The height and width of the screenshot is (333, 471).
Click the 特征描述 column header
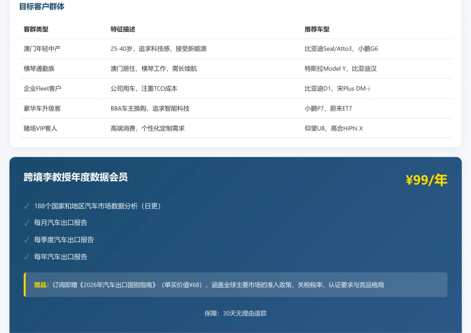(123, 29)
